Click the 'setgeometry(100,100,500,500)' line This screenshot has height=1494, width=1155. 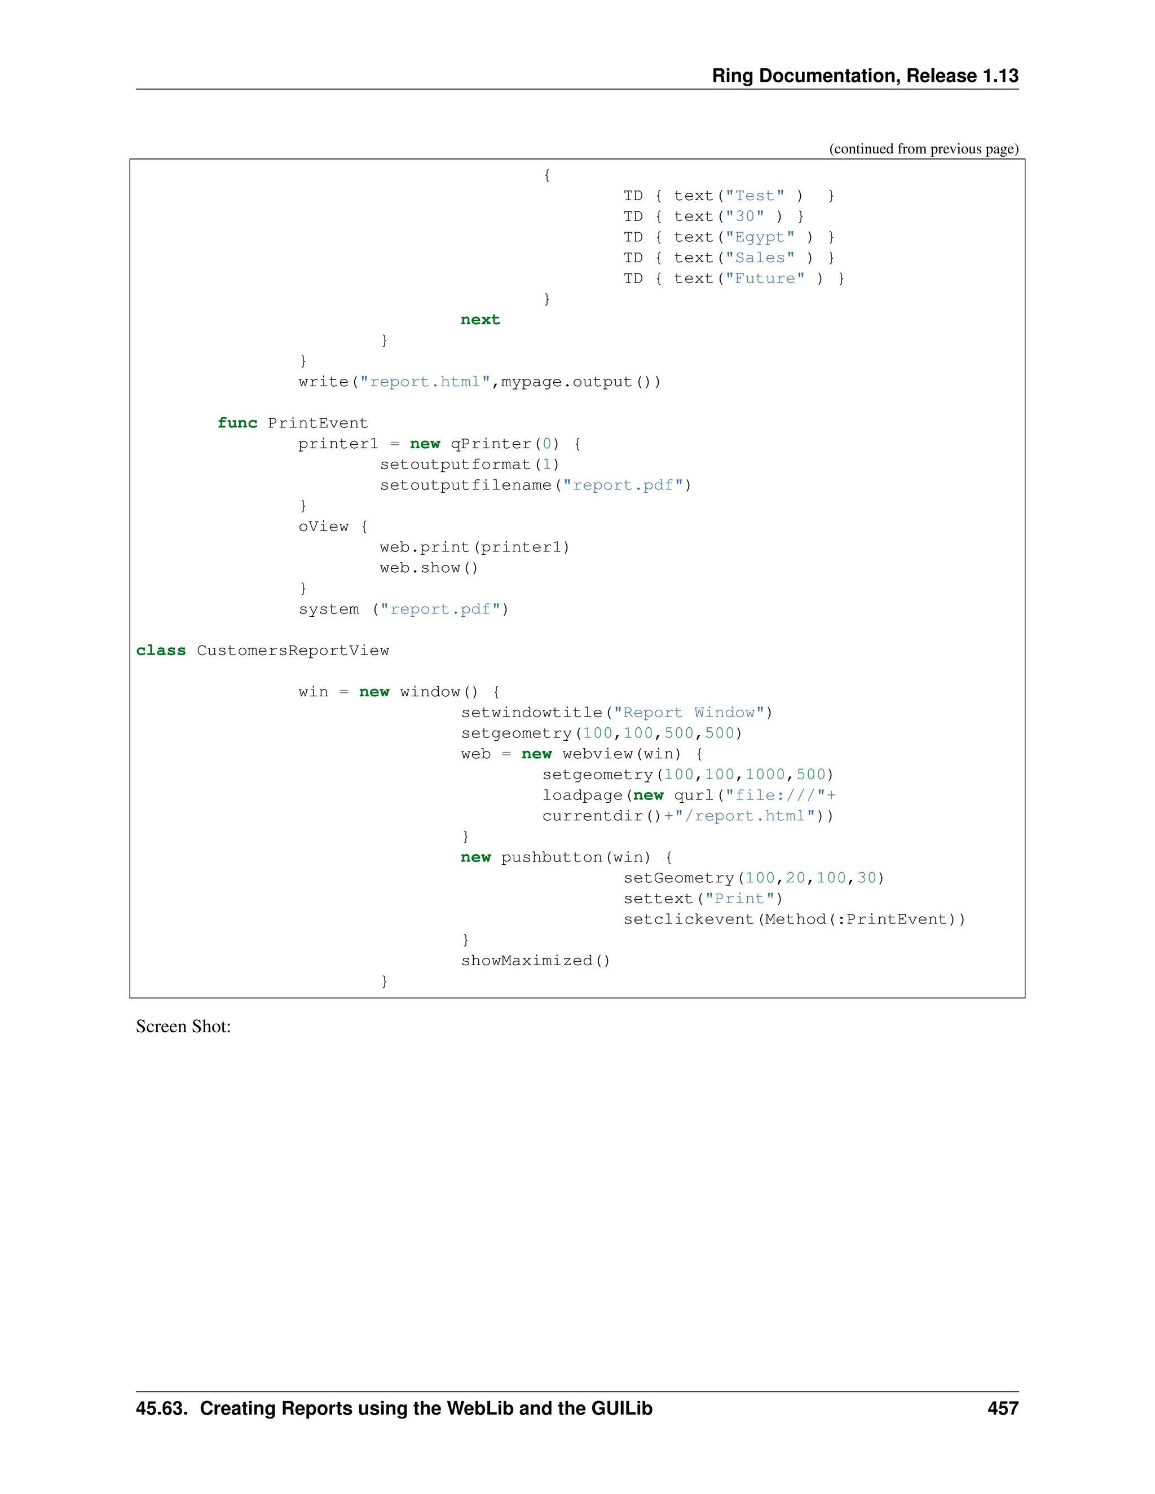[x=601, y=733]
